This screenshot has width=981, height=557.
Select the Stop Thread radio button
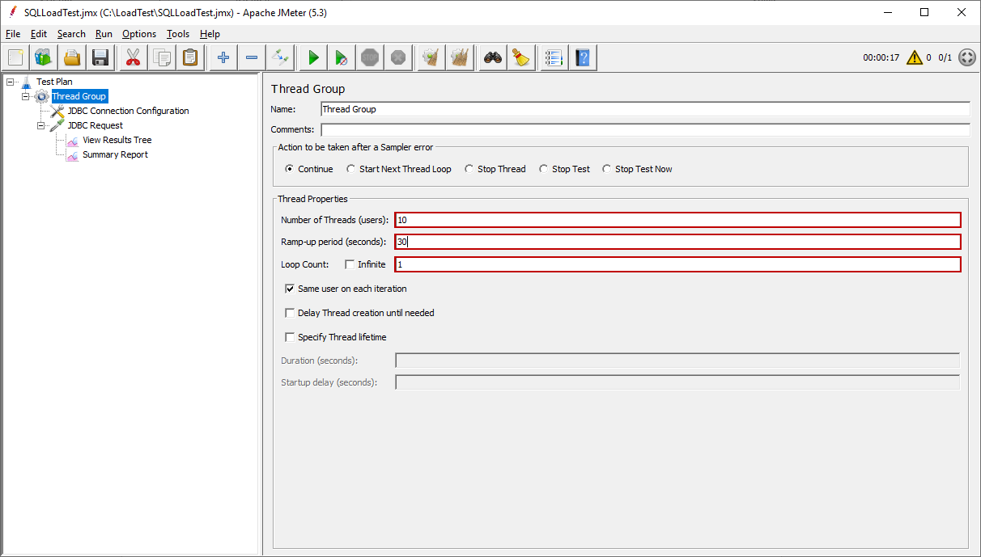pyautogui.click(x=469, y=169)
